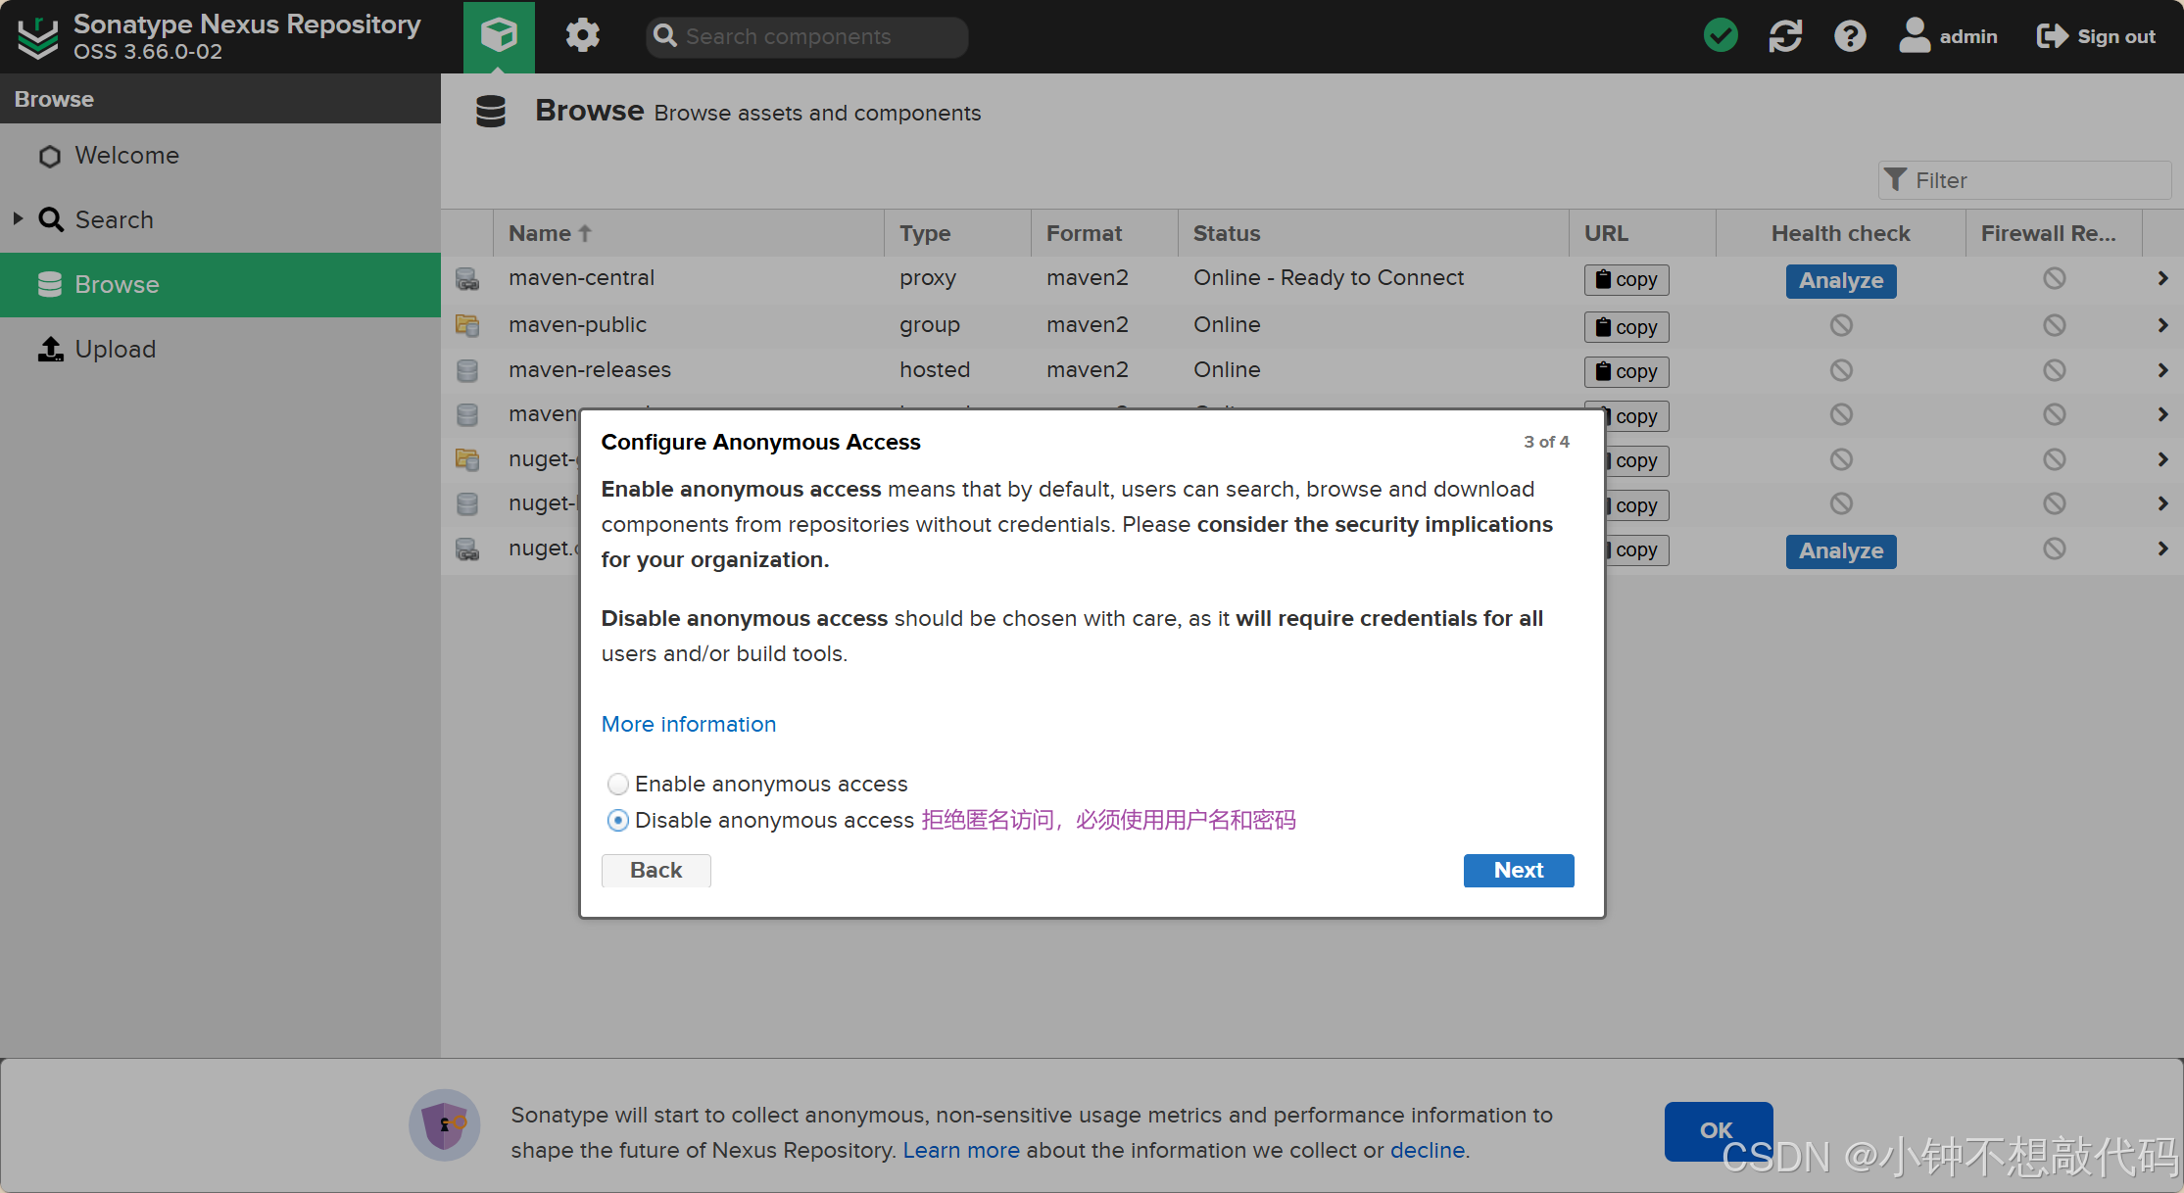Open the maven-public row chevron
Viewport: 2184px width, 1193px height.
(x=2162, y=325)
